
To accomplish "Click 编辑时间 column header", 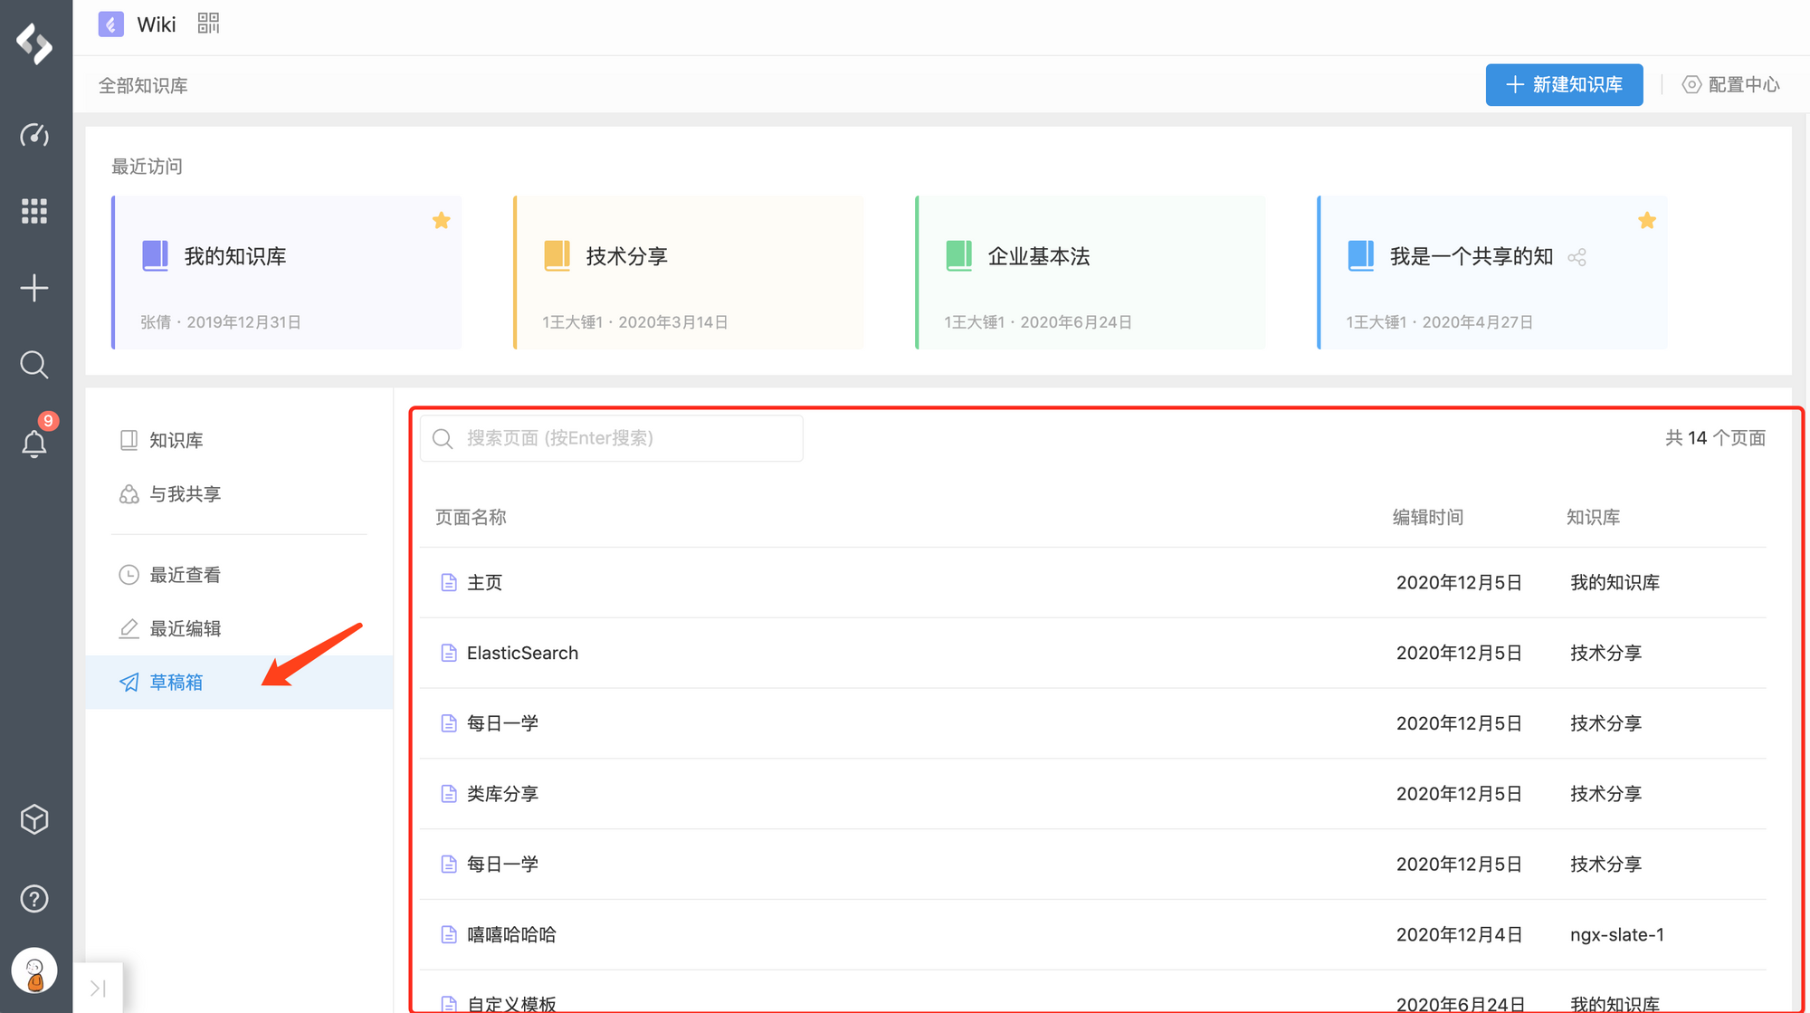I will pyautogui.click(x=1428, y=517).
